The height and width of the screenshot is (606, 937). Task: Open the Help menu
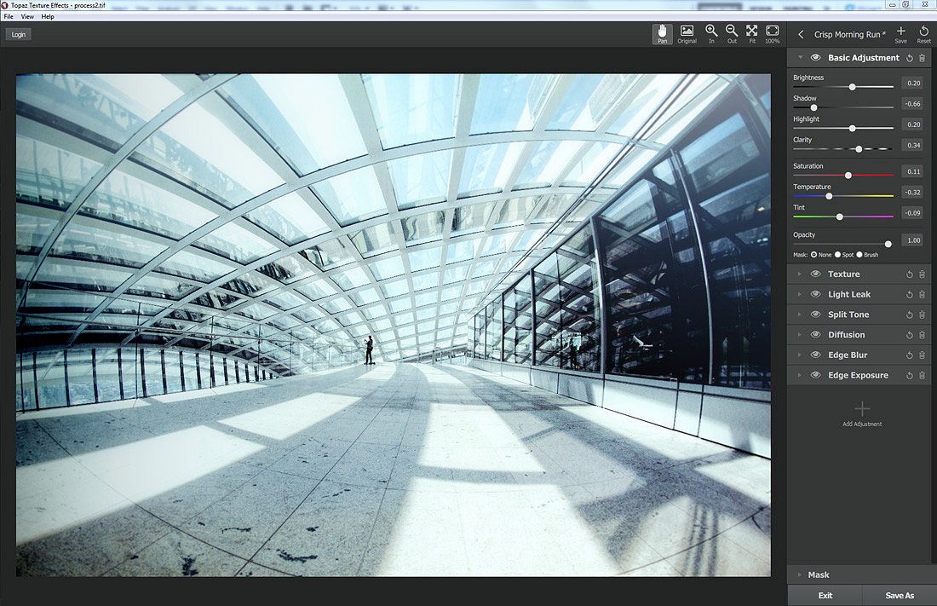click(48, 17)
